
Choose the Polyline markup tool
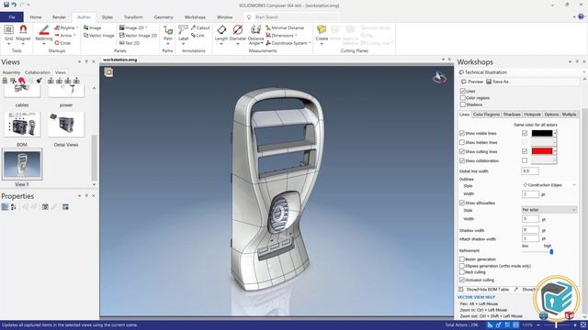64,27
